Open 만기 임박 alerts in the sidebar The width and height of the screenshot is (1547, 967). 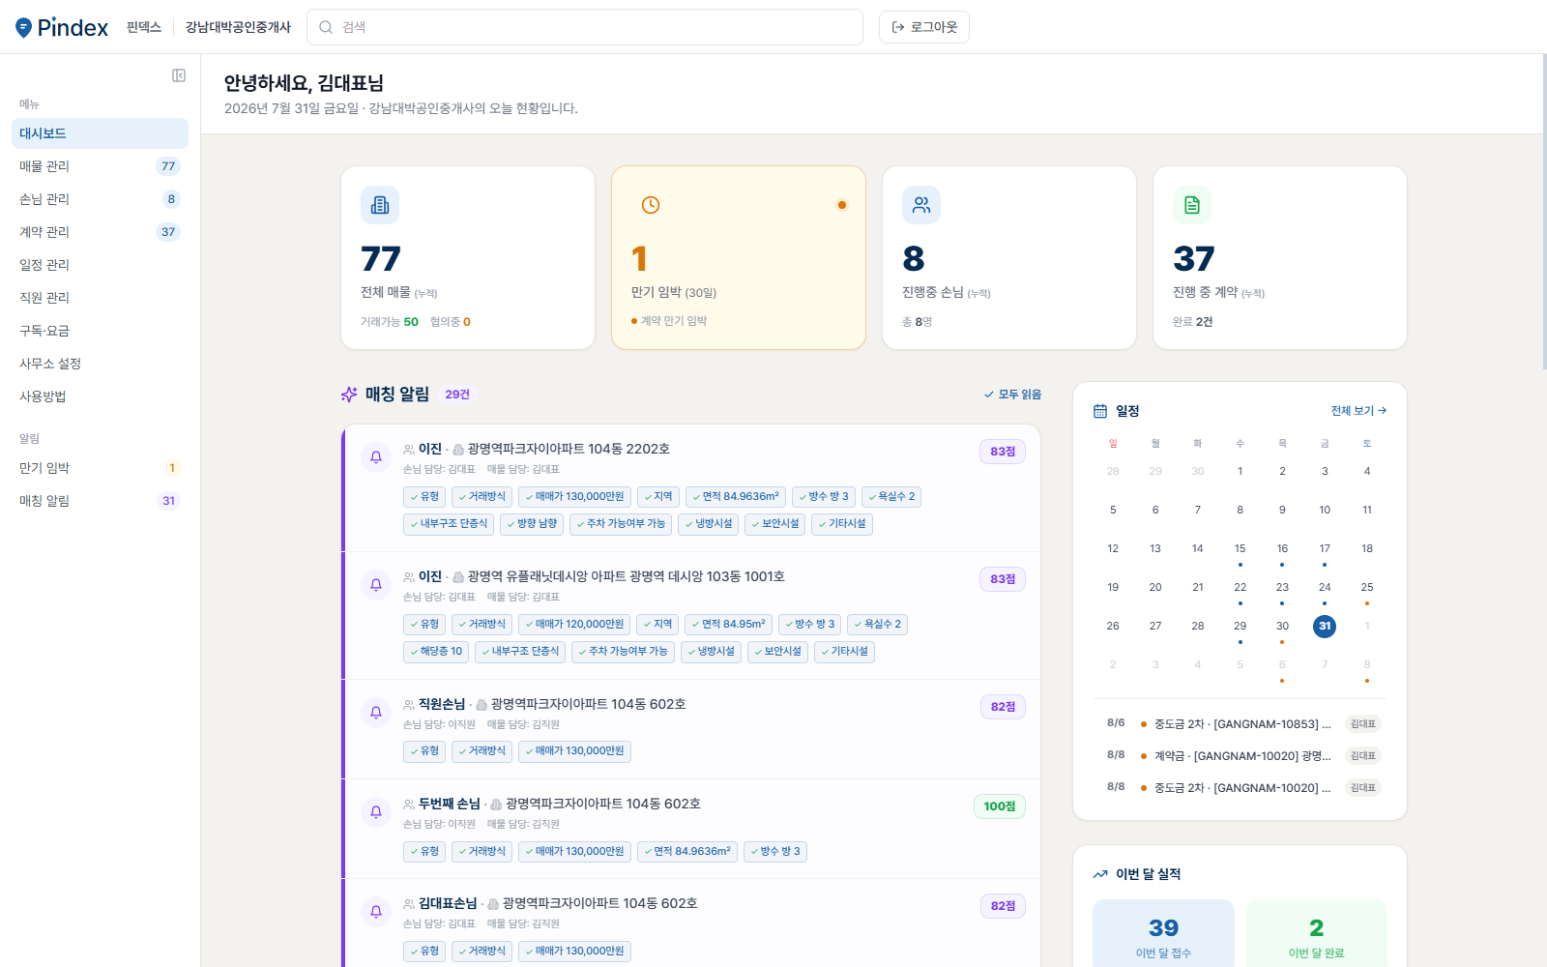pos(100,468)
